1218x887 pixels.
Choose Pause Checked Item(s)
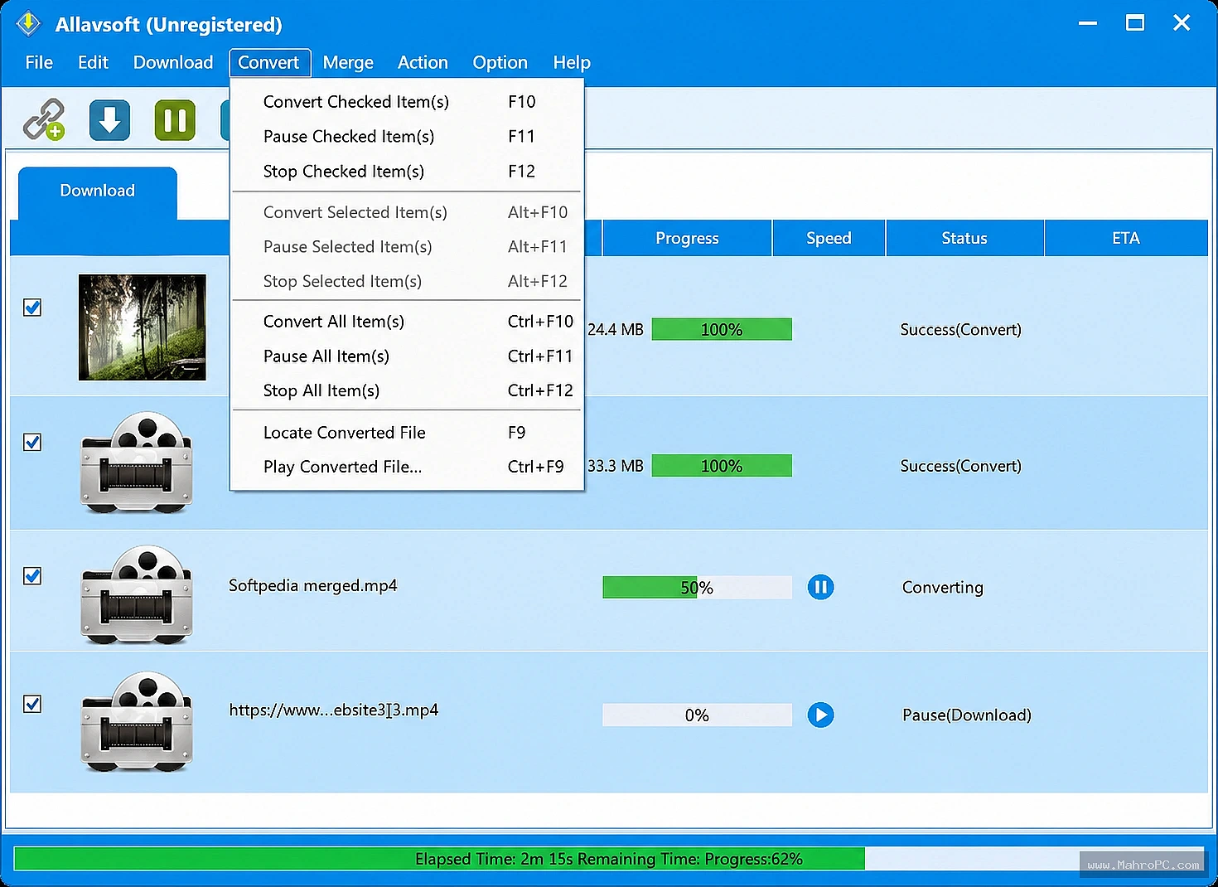[407, 137]
